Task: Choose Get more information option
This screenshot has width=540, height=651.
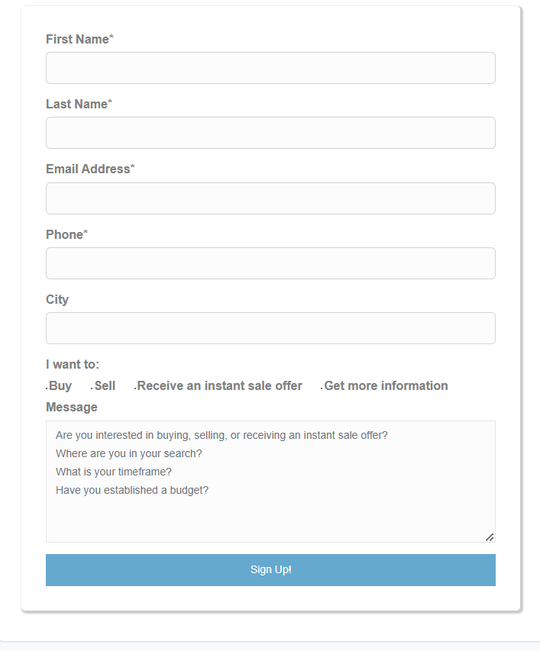Action: [x=385, y=386]
